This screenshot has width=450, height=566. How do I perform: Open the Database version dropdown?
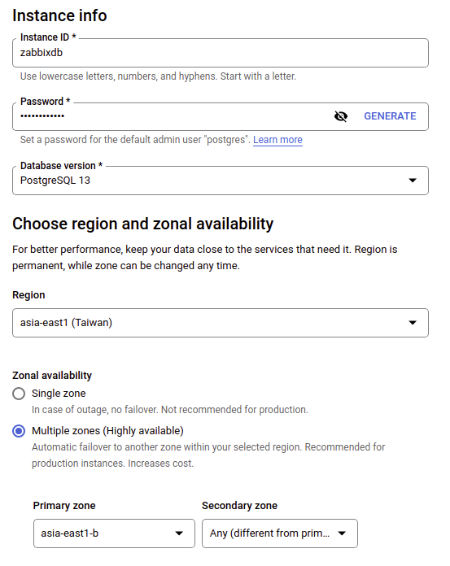coord(221,181)
